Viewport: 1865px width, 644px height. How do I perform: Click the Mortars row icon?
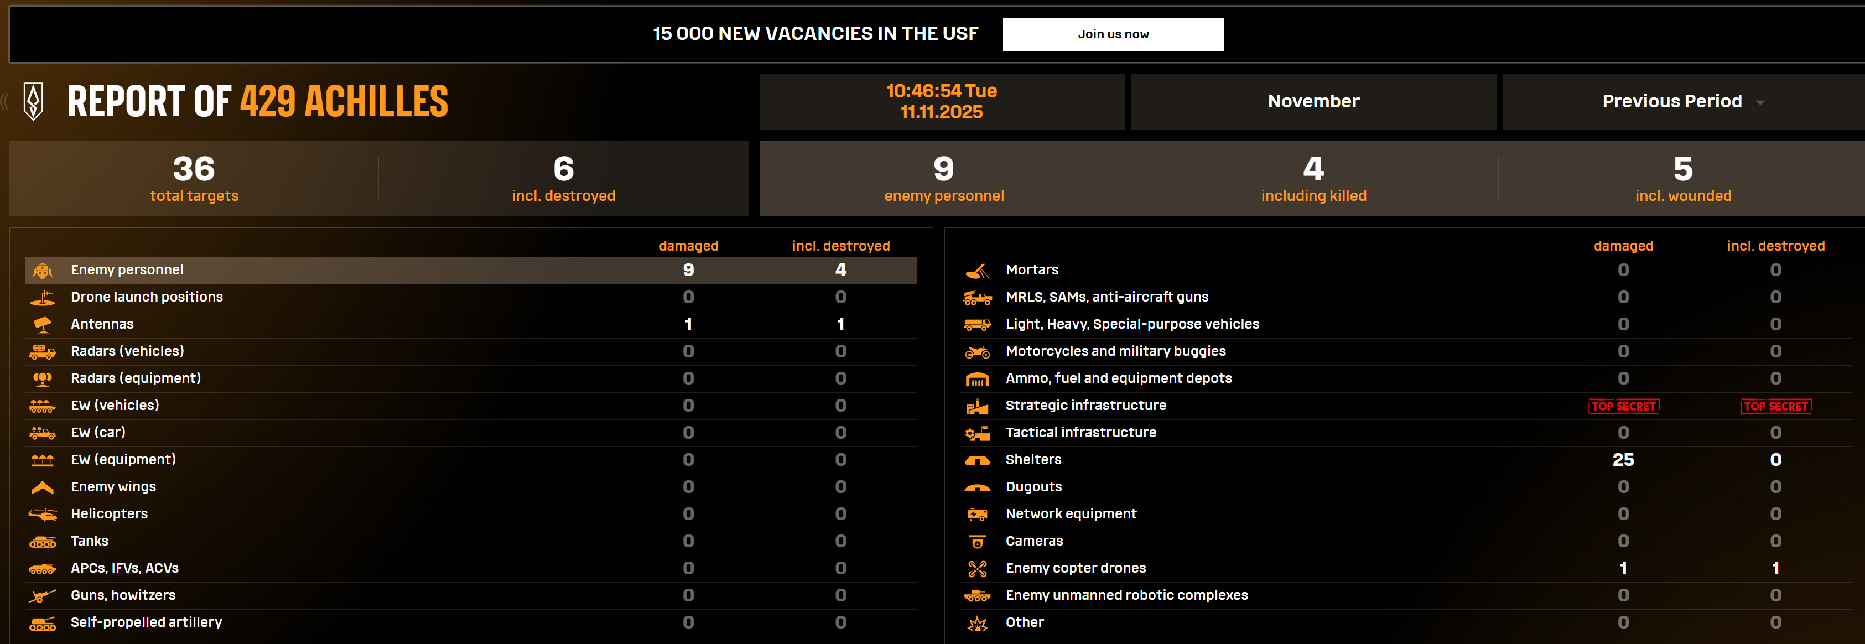tap(976, 271)
